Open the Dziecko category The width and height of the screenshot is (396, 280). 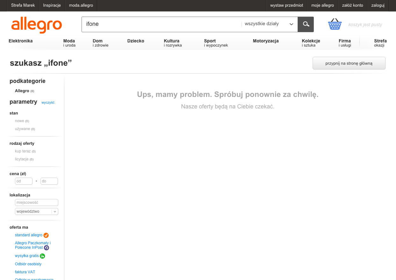tap(136, 41)
